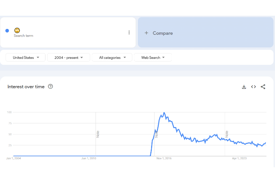This screenshot has width=275, height=183.
Task: Open the 2004 - present time range dropdown
Action: pyautogui.click(x=69, y=57)
